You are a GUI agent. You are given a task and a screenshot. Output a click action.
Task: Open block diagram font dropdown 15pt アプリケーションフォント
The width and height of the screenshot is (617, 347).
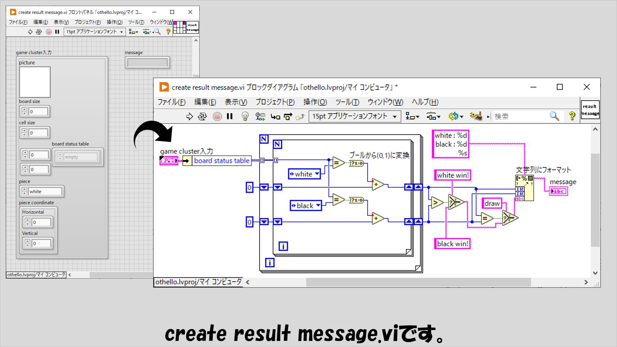coord(355,116)
